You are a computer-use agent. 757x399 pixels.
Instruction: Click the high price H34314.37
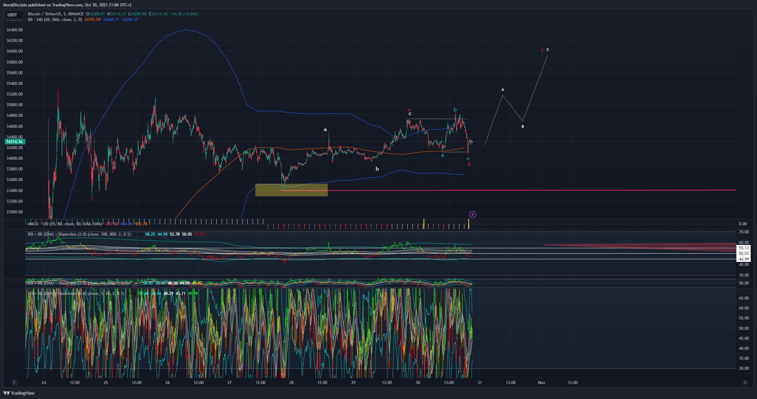coord(117,14)
